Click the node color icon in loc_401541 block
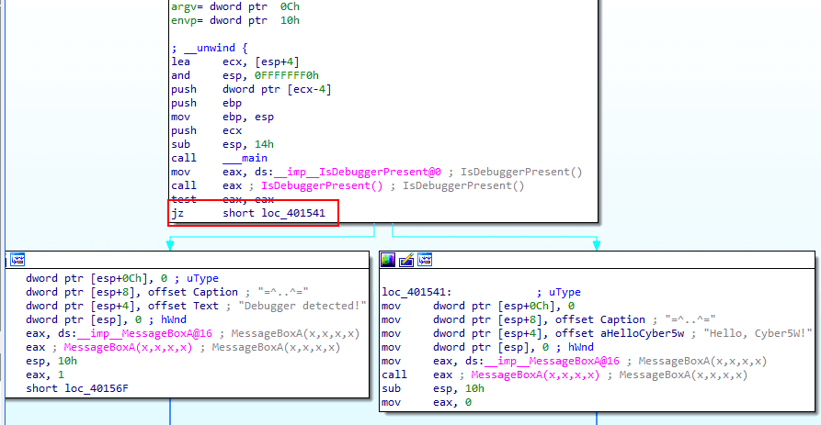Image resolution: width=821 pixels, height=425 pixels. pyautogui.click(x=388, y=260)
